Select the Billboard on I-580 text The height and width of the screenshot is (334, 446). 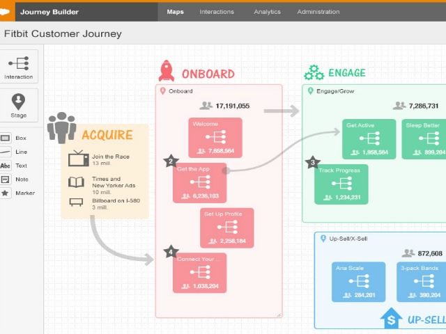[116, 200]
